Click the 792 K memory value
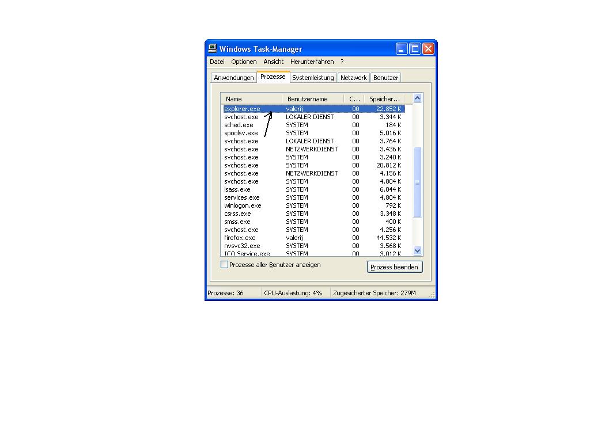Screen dimensions: 590x442 pos(393,205)
